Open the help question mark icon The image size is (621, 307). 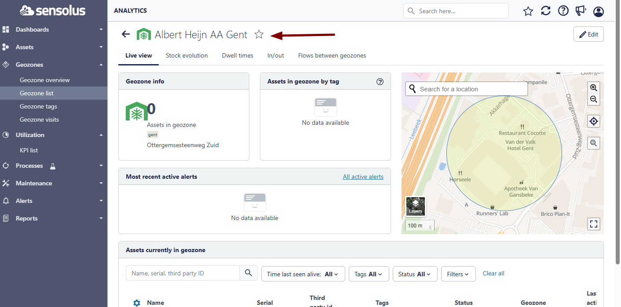(x=563, y=11)
